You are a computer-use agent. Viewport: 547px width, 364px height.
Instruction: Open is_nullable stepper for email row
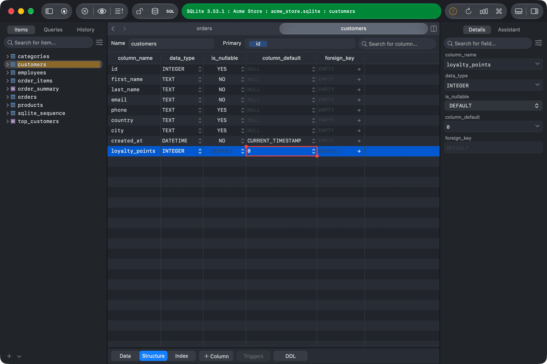point(242,100)
